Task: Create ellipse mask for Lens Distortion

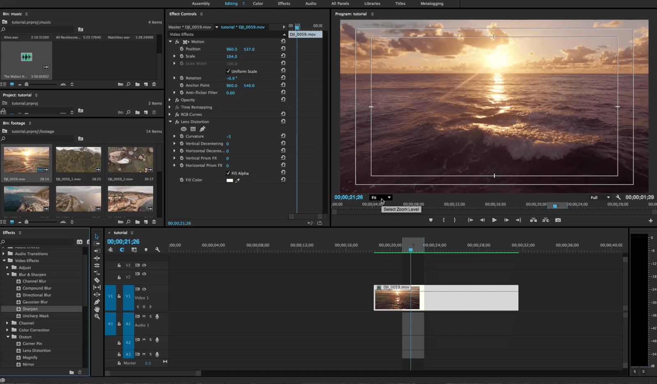Action: (184, 129)
